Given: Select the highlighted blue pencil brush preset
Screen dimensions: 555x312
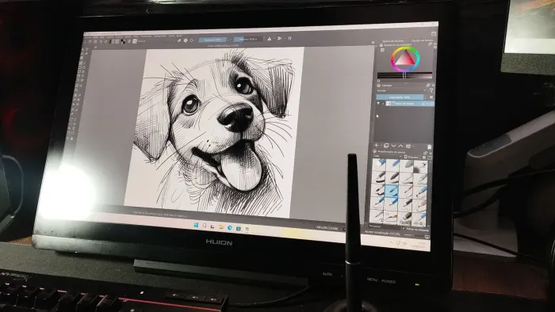Looking at the screenshot, I should click(x=391, y=191).
